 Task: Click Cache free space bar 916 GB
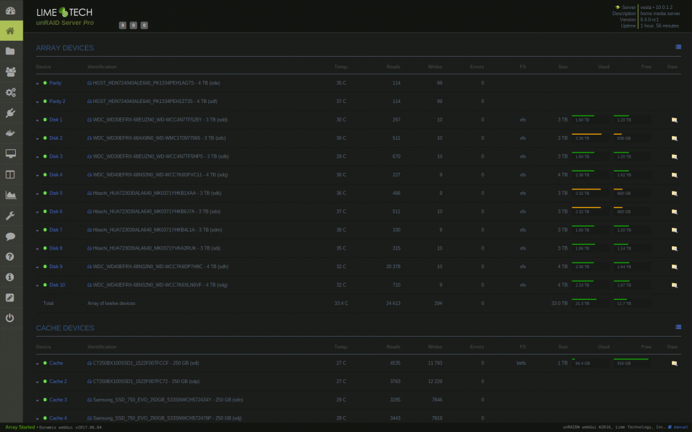pyautogui.click(x=631, y=363)
